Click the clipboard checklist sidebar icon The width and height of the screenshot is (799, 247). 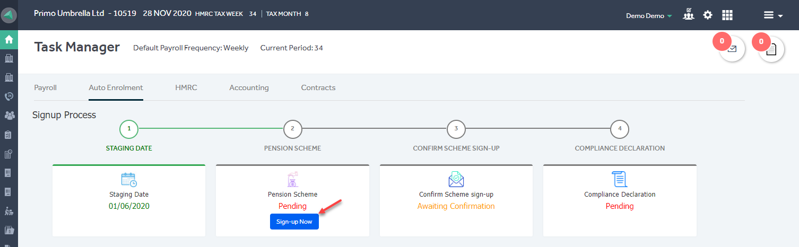(9, 135)
